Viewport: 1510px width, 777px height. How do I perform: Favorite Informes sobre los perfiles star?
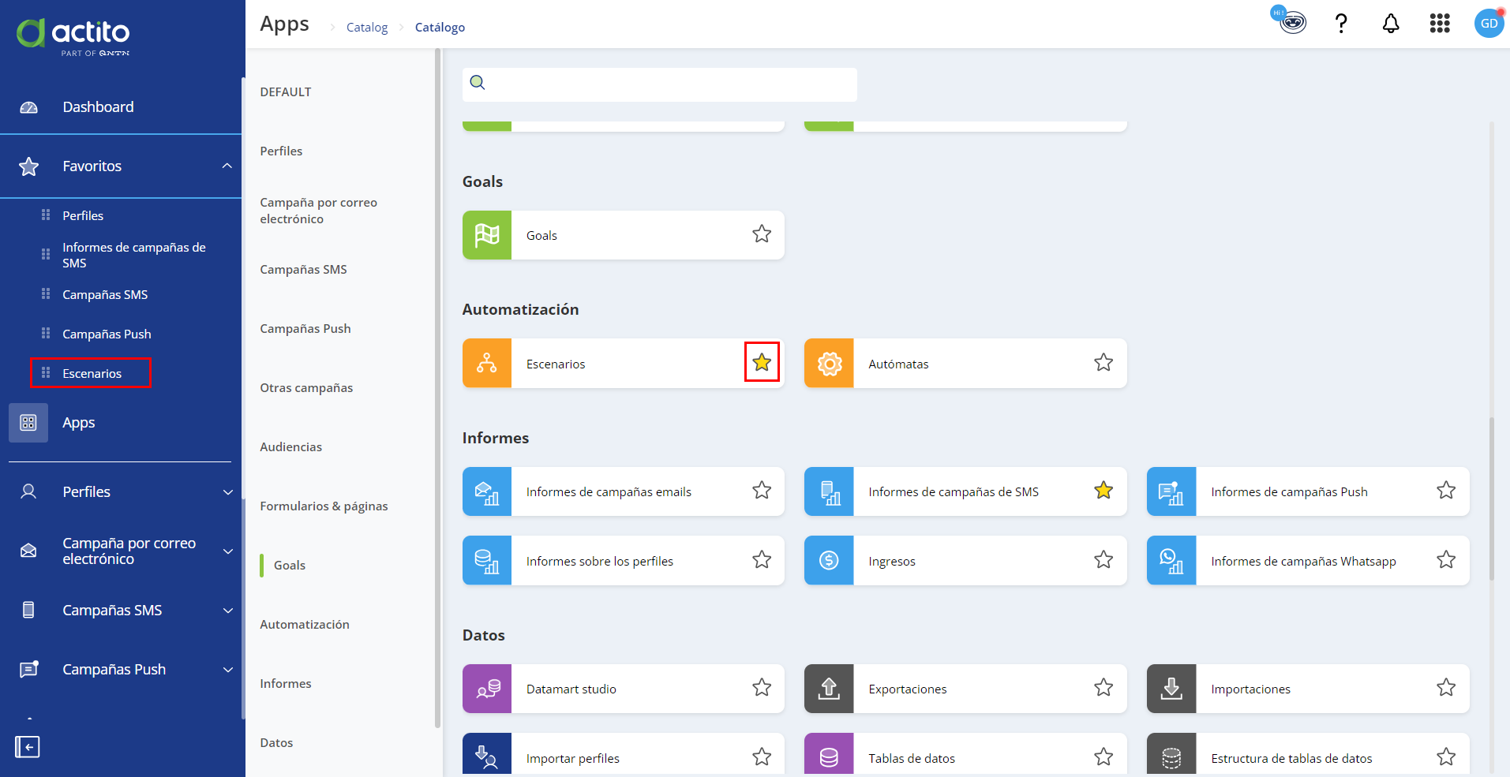coord(762,559)
